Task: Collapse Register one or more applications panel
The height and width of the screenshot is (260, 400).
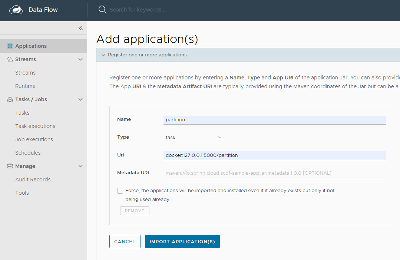Action: point(103,55)
